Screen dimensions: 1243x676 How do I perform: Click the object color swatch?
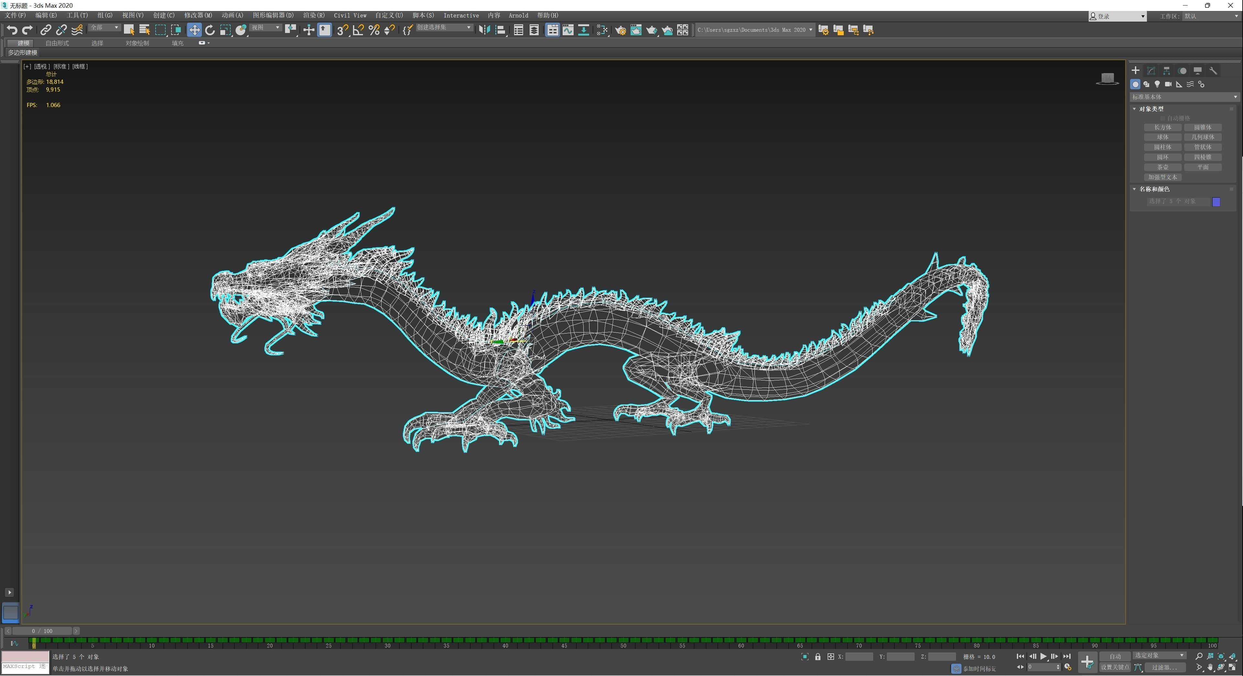1216,202
